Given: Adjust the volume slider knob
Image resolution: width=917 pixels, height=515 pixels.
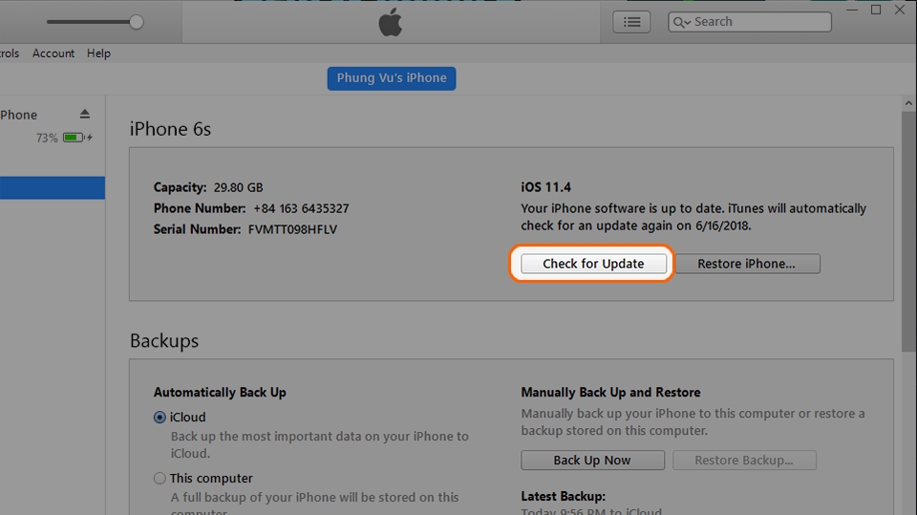Looking at the screenshot, I should pos(137,22).
